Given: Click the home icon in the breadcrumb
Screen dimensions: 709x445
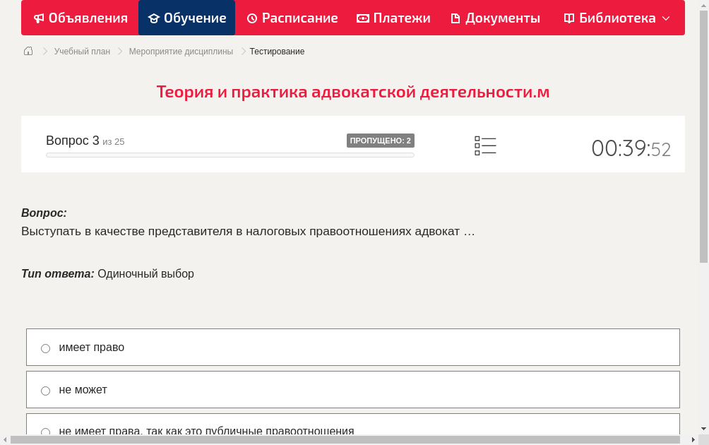Looking at the screenshot, I should click(x=28, y=51).
